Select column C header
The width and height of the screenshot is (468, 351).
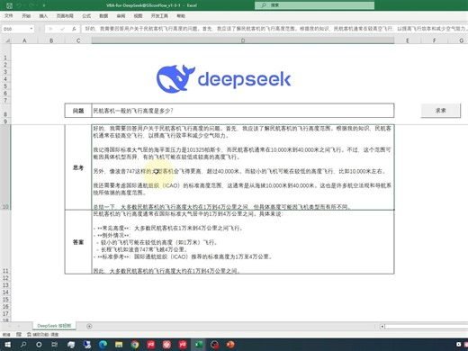click(x=78, y=40)
